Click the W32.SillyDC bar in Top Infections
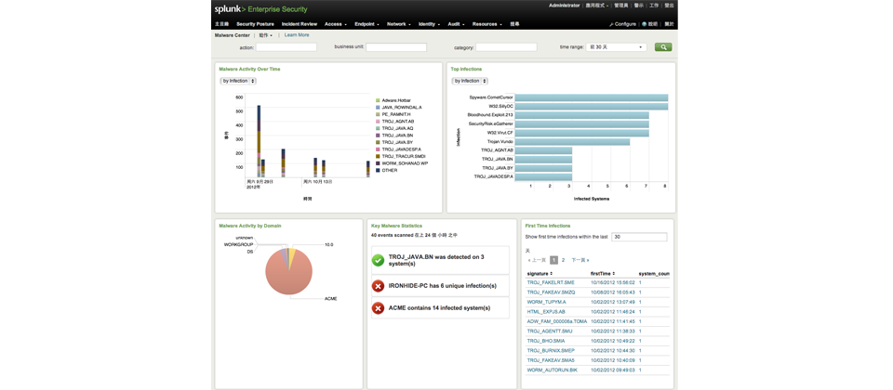Image resolution: width=893 pixels, height=390 pixels. pos(592,106)
